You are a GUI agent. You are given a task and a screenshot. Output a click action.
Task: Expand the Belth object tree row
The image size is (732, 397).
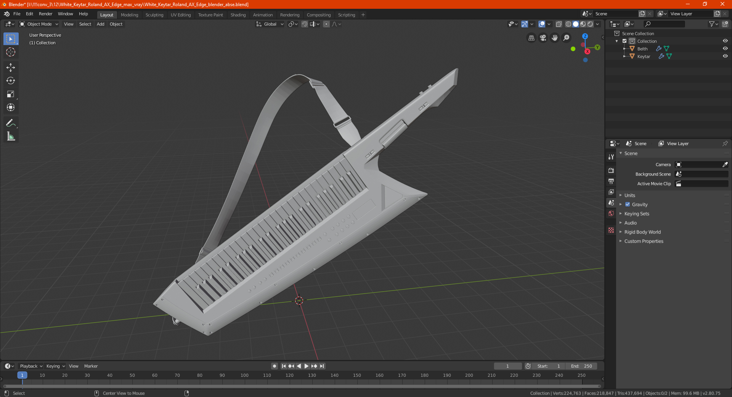pos(624,48)
